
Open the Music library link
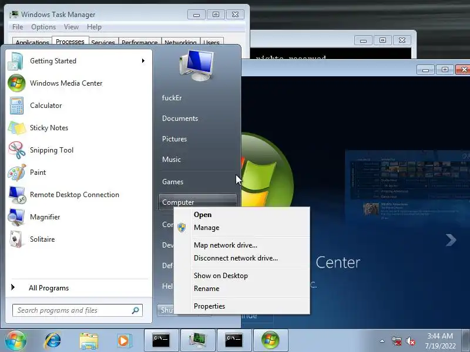click(x=198, y=160)
